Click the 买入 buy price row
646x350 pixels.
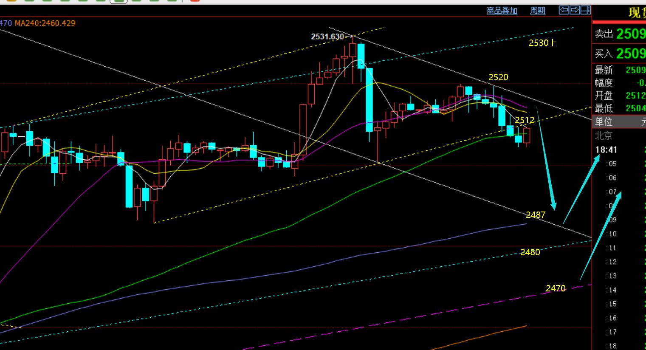click(619, 54)
